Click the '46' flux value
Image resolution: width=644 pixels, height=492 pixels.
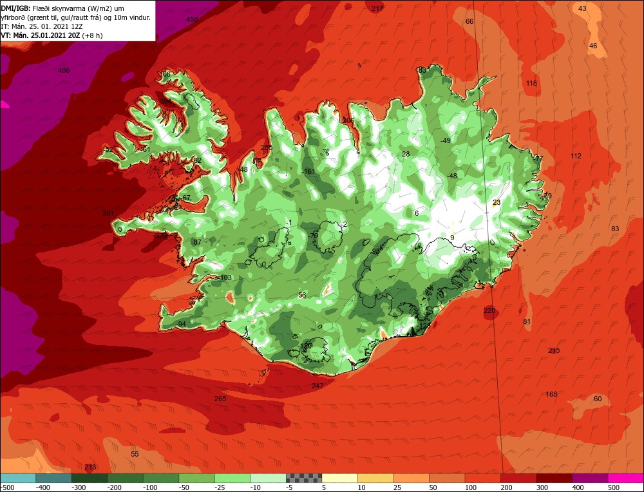point(593,46)
